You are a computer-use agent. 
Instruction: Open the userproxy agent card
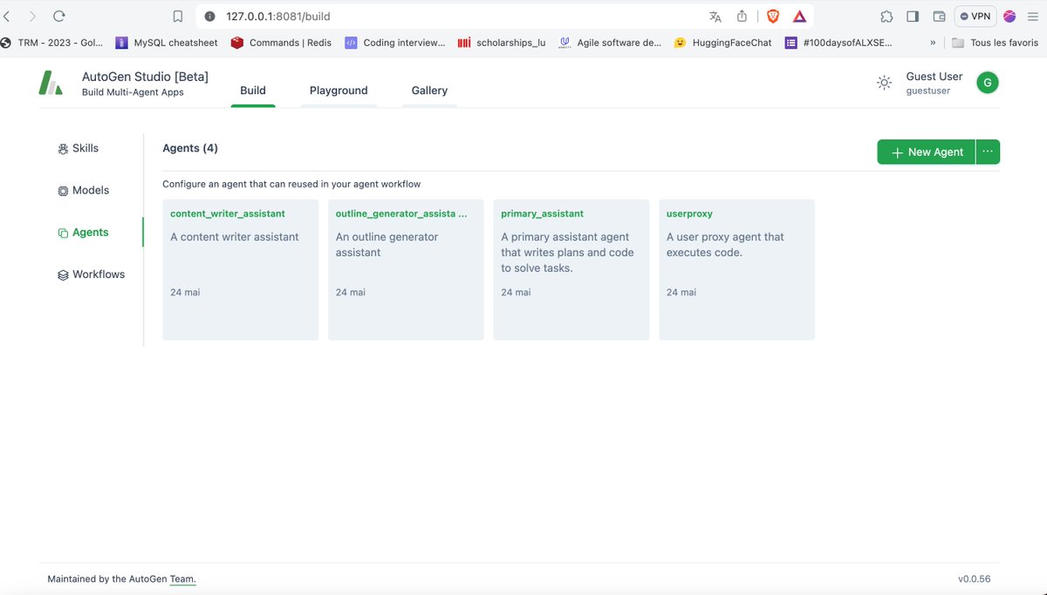tap(736, 270)
